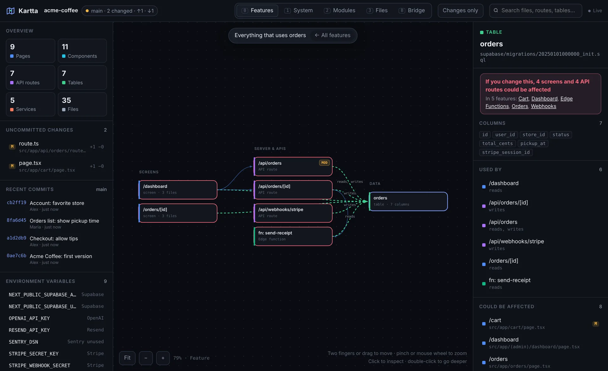The image size is (608, 371).
Task: Switch to the Features tab
Action: (257, 10)
